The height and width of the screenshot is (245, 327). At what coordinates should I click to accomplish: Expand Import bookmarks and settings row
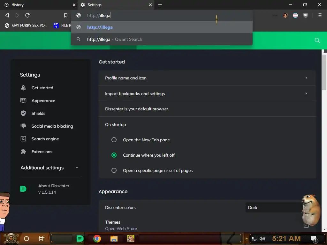(x=207, y=93)
